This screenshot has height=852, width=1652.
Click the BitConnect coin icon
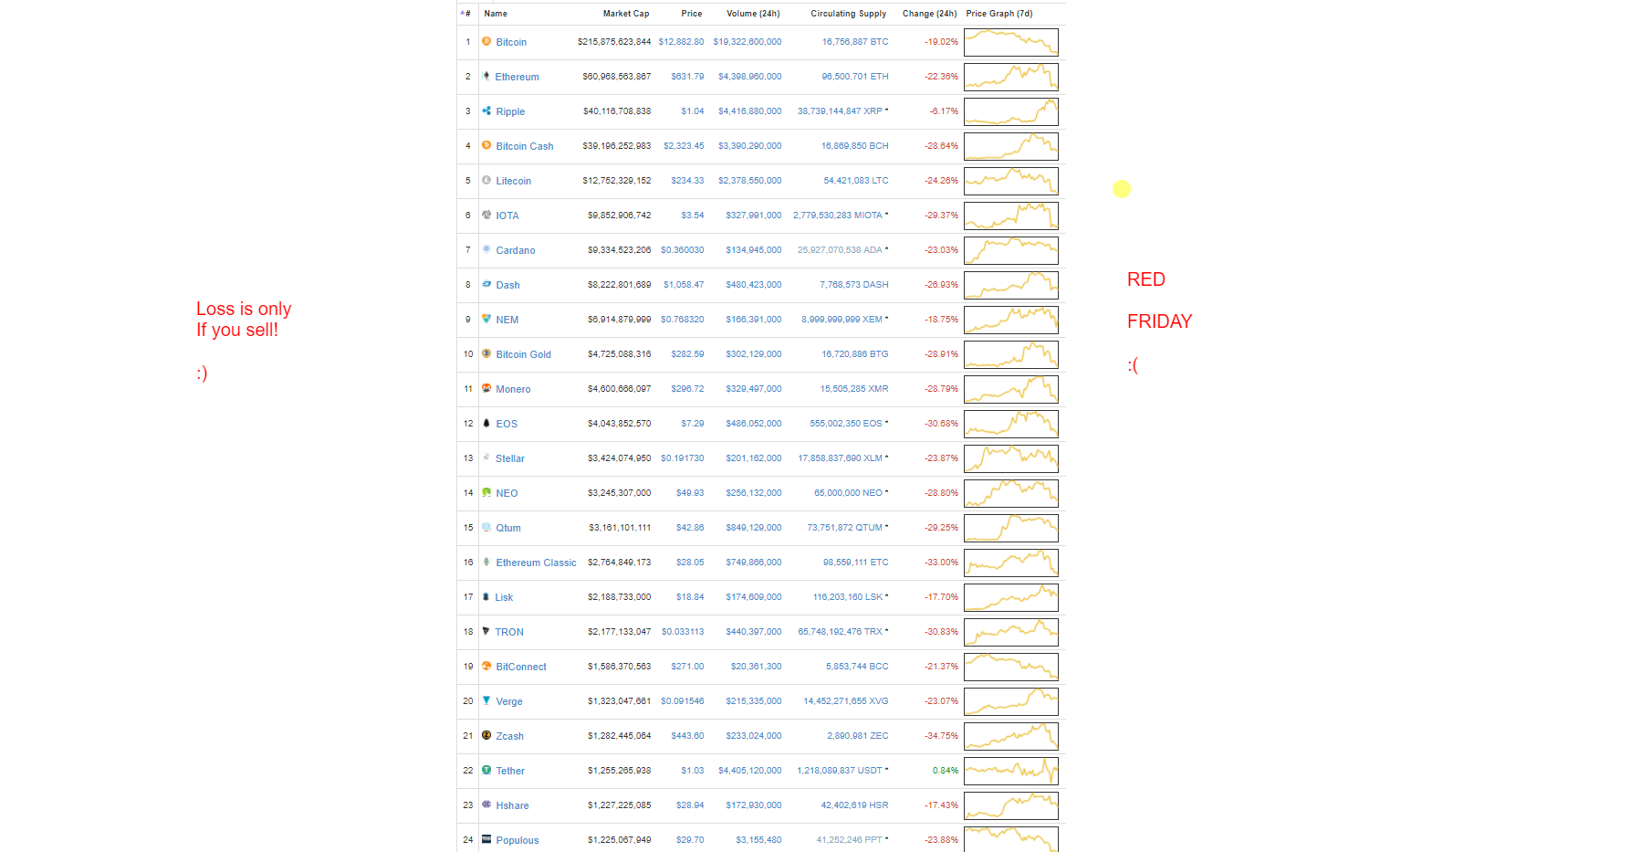coord(486,666)
